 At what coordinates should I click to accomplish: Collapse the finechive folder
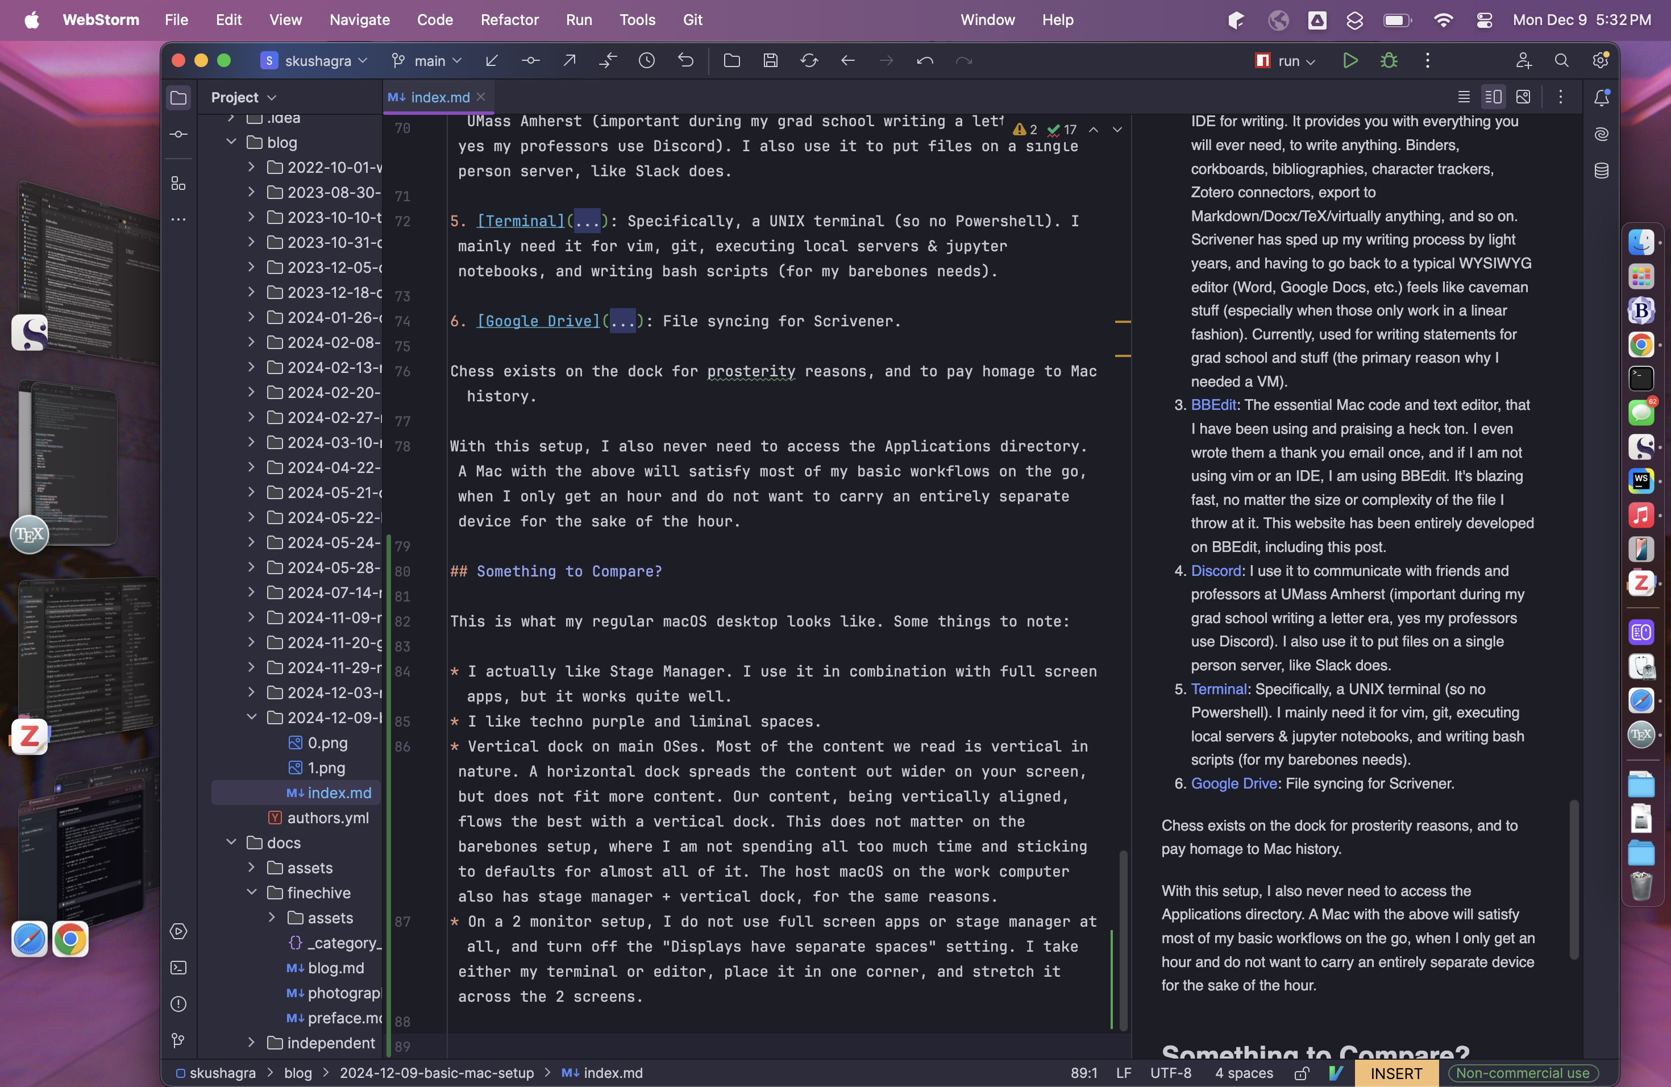click(251, 893)
